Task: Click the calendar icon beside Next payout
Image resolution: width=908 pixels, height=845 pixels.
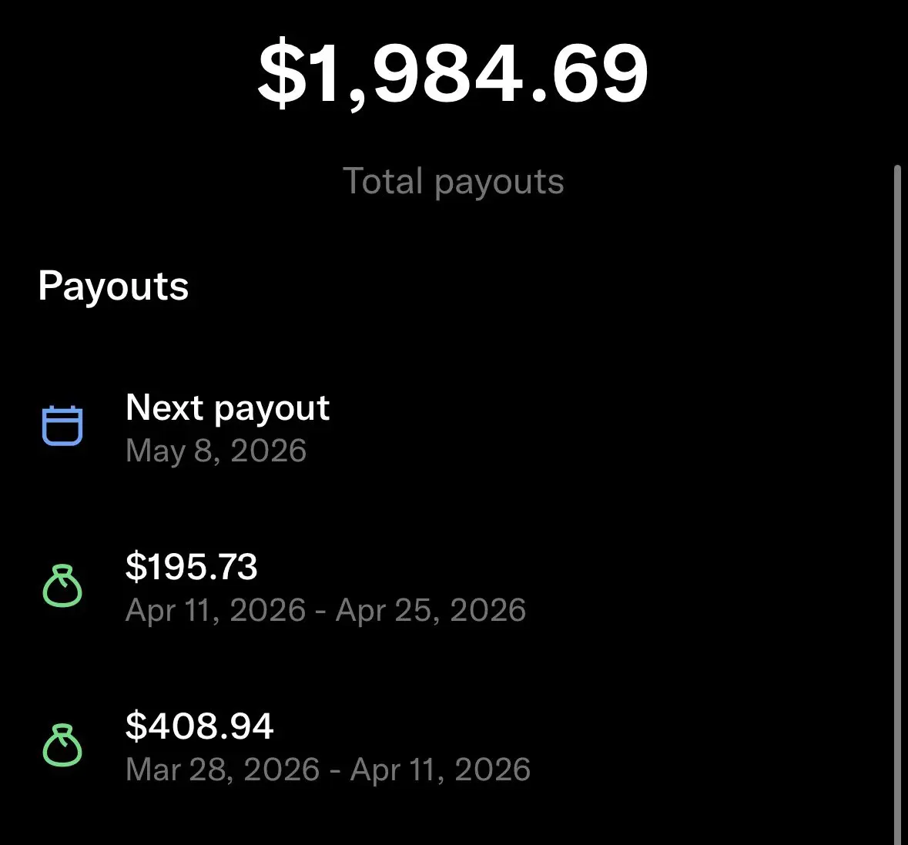Action: 62,425
